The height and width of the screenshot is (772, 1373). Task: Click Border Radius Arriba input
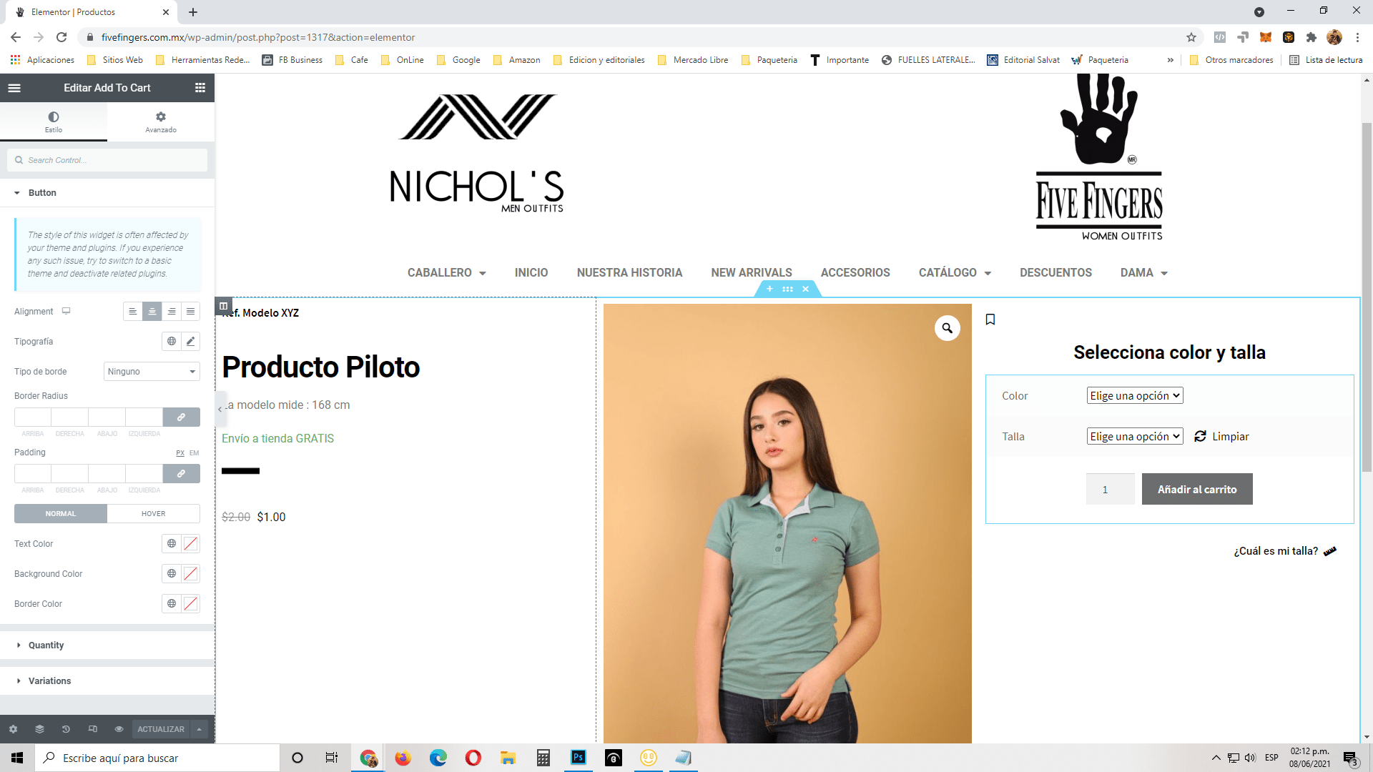point(33,417)
